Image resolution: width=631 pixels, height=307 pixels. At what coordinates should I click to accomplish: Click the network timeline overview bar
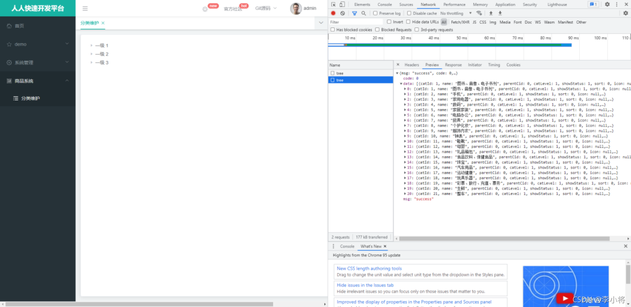(x=450, y=45)
